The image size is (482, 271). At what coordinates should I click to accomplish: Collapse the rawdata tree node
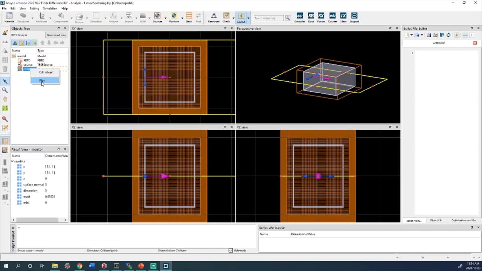tap(12, 161)
